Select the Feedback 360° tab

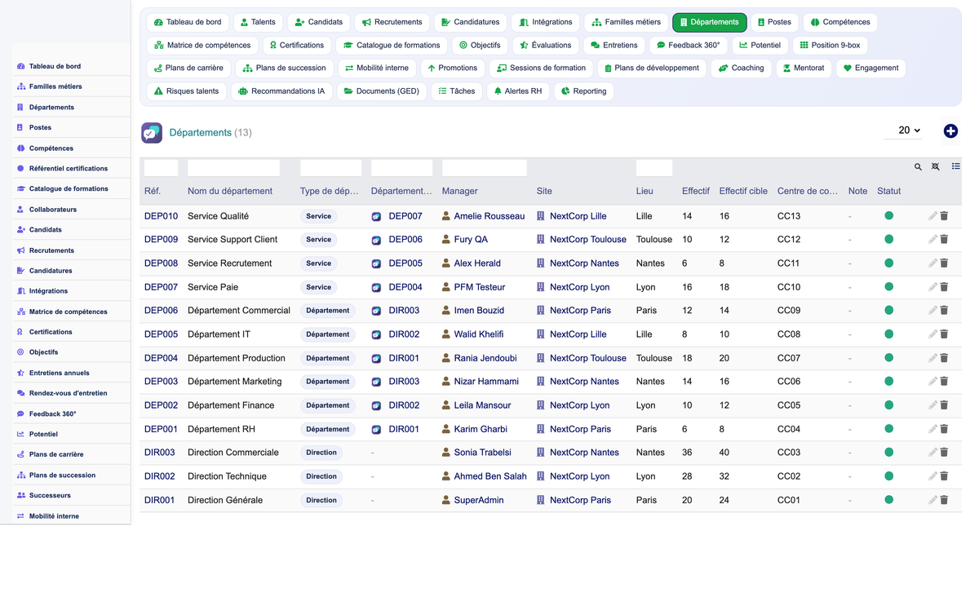(688, 45)
